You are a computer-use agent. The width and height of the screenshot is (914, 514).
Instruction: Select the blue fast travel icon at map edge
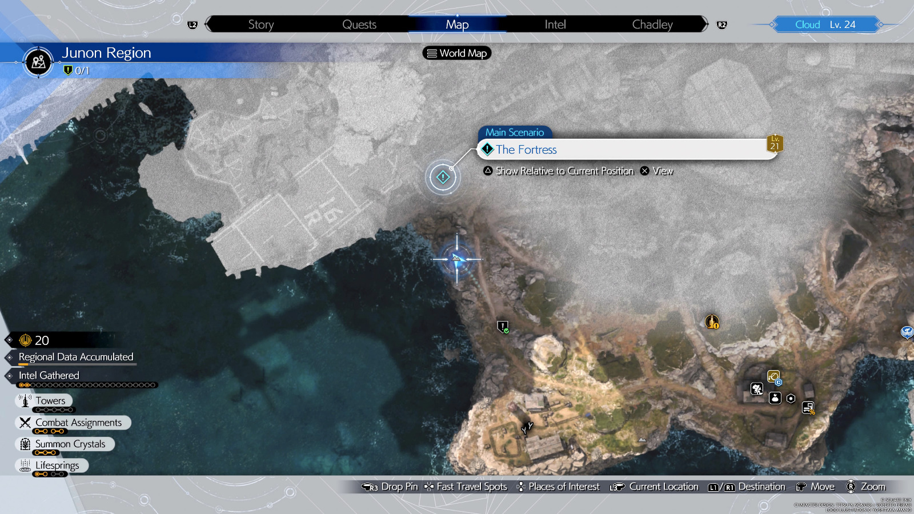pos(907,332)
